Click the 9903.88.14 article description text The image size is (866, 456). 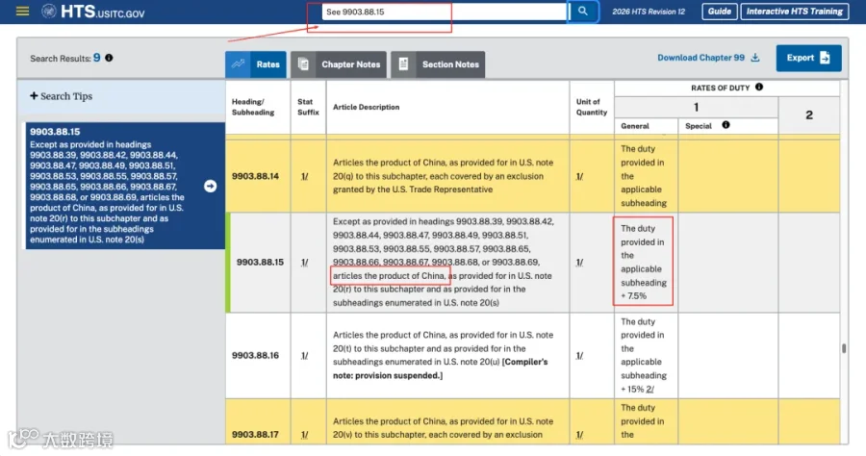pyautogui.click(x=443, y=176)
